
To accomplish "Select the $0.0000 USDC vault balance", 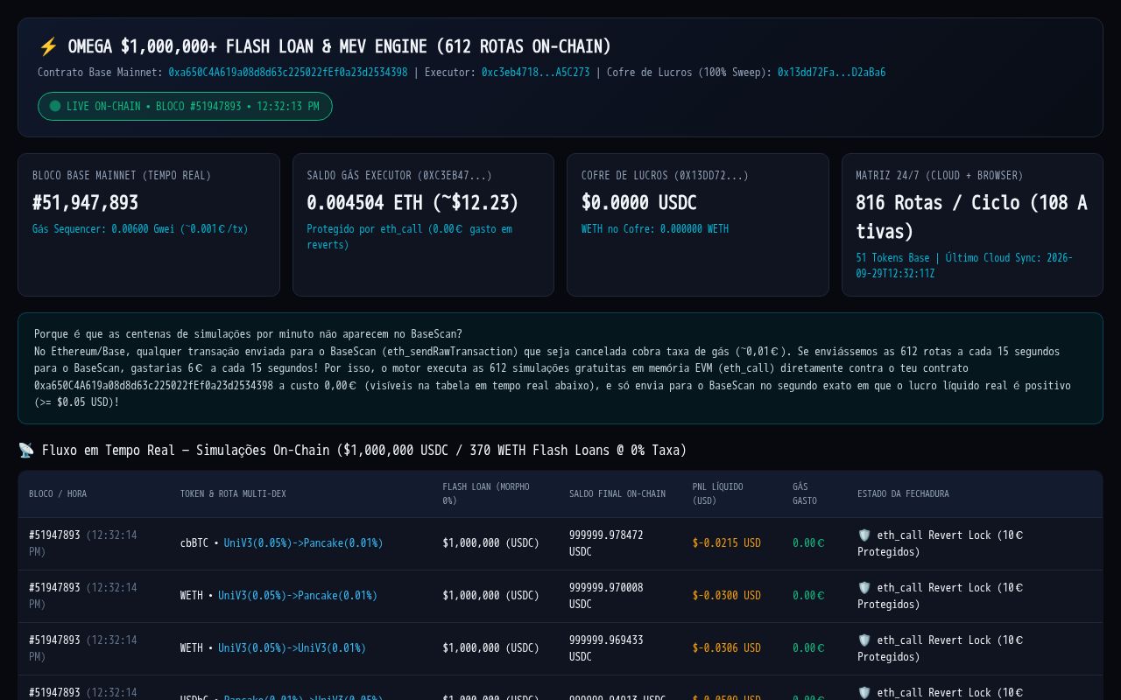I will point(639,202).
